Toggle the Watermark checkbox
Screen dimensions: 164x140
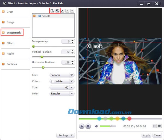pos(3,32)
